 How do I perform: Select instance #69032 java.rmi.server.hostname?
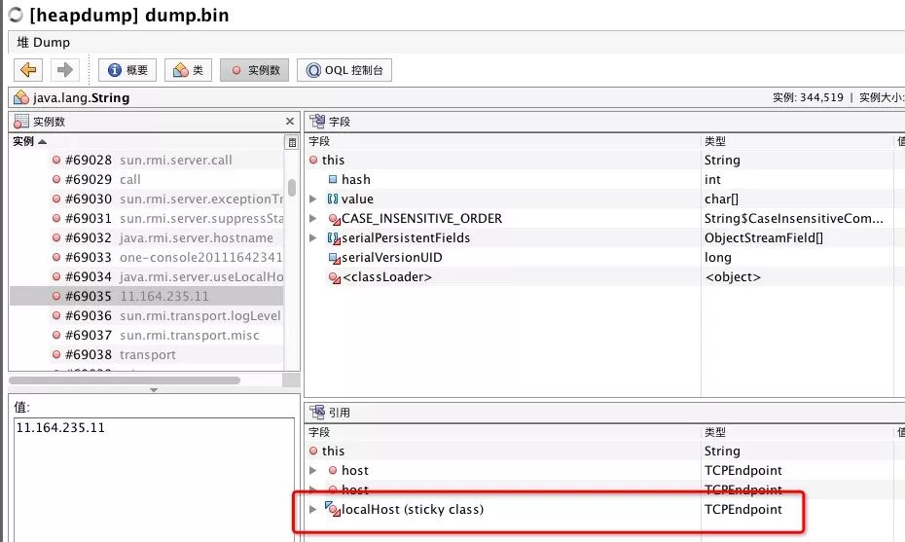point(147,237)
